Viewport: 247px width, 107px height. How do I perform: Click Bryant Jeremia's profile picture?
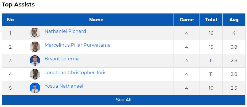click(x=35, y=61)
